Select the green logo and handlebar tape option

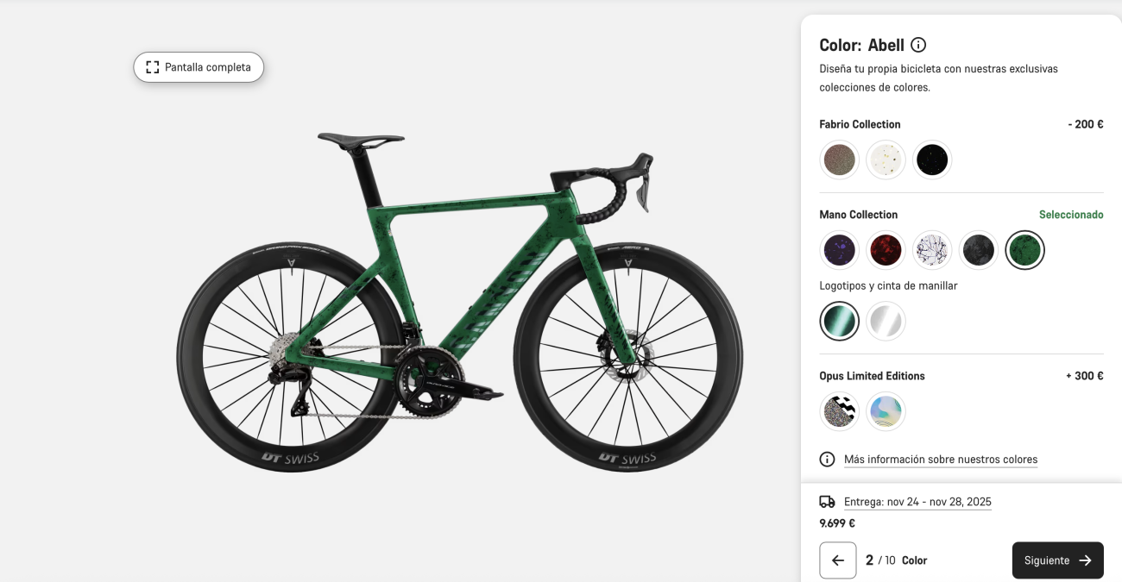pos(839,321)
